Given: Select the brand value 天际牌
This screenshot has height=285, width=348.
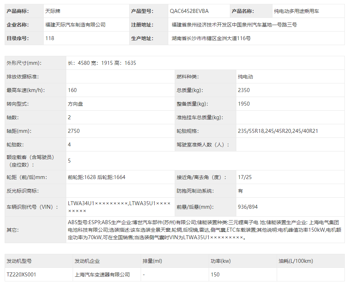Looking at the screenshot, I should point(53,11).
